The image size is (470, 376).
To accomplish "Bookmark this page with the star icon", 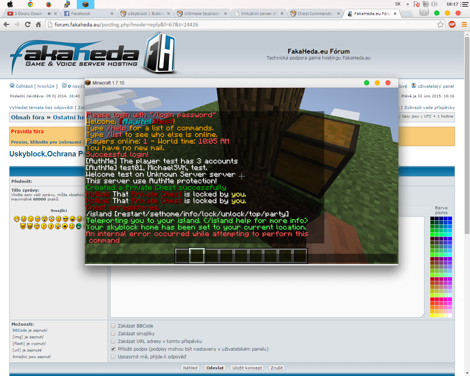I will [440, 25].
